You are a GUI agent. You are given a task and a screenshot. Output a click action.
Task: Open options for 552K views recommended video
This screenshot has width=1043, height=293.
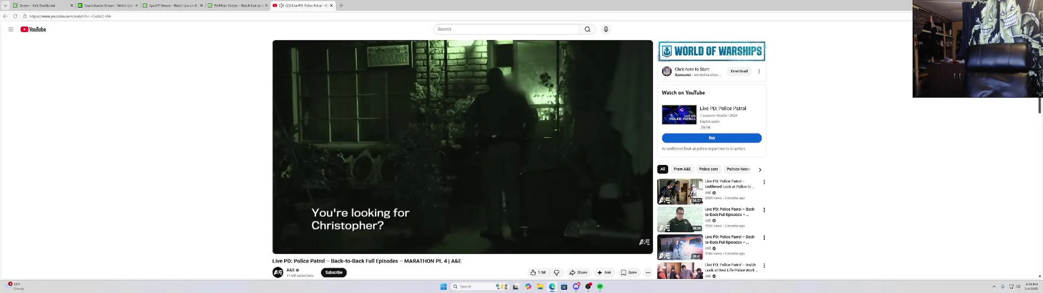764,210
